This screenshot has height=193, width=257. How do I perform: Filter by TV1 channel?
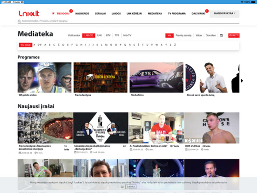(117, 35)
